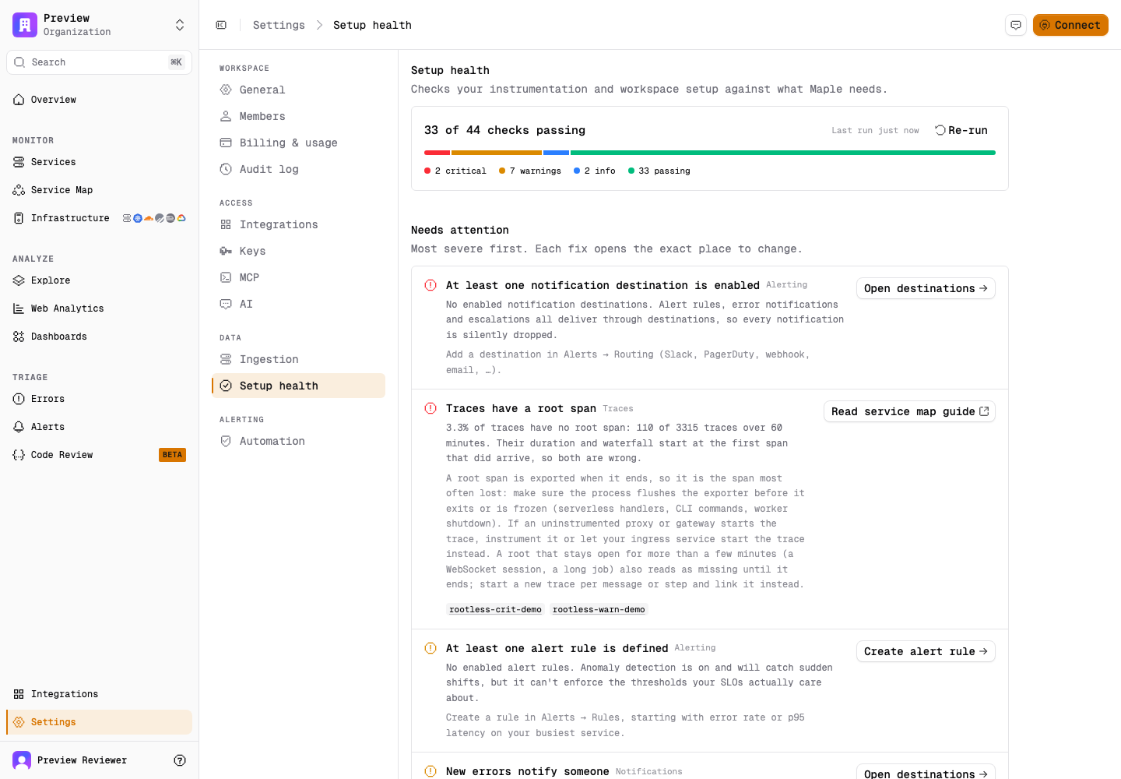Open the Keys settings page

(298, 251)
